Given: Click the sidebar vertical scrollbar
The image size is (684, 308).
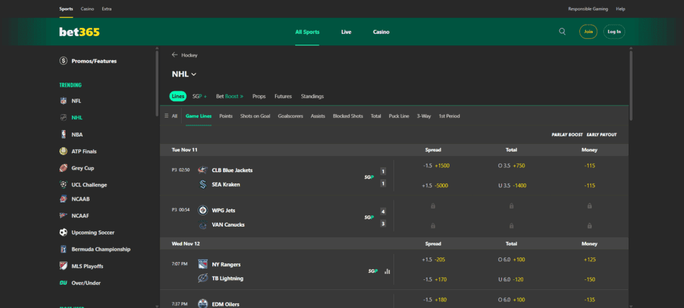Looking at the screenshot, I should click(157, 83).
